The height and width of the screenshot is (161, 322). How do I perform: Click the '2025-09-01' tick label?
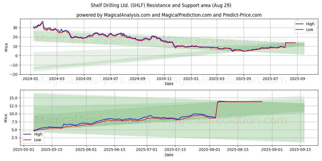coord(272,150)
